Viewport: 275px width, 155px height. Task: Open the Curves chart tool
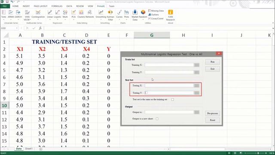(x=119, y=14)
